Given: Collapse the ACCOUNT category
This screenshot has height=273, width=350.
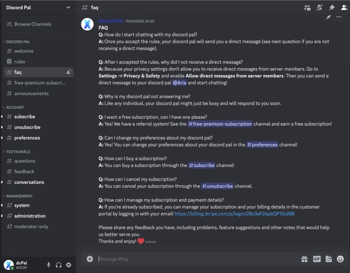Looking at the screenshot, I should 15,107.
